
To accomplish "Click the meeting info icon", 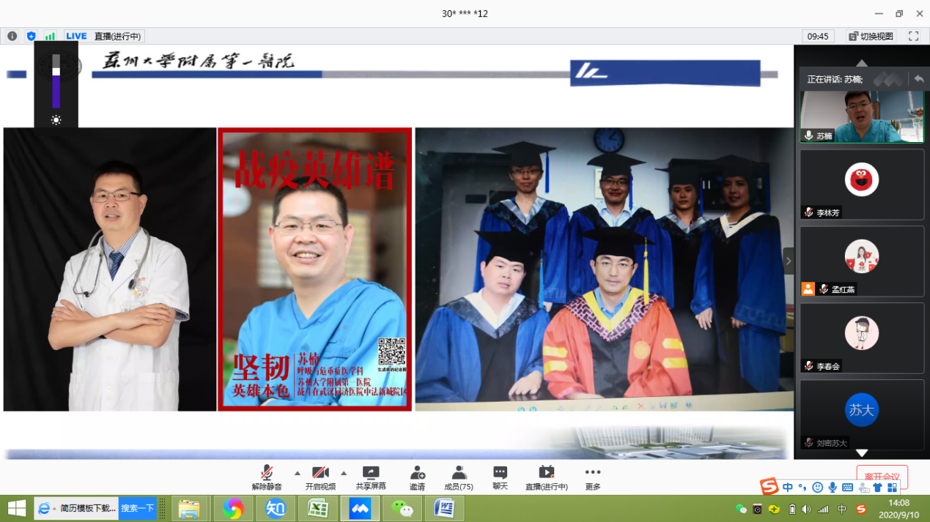I will point(12,36).
